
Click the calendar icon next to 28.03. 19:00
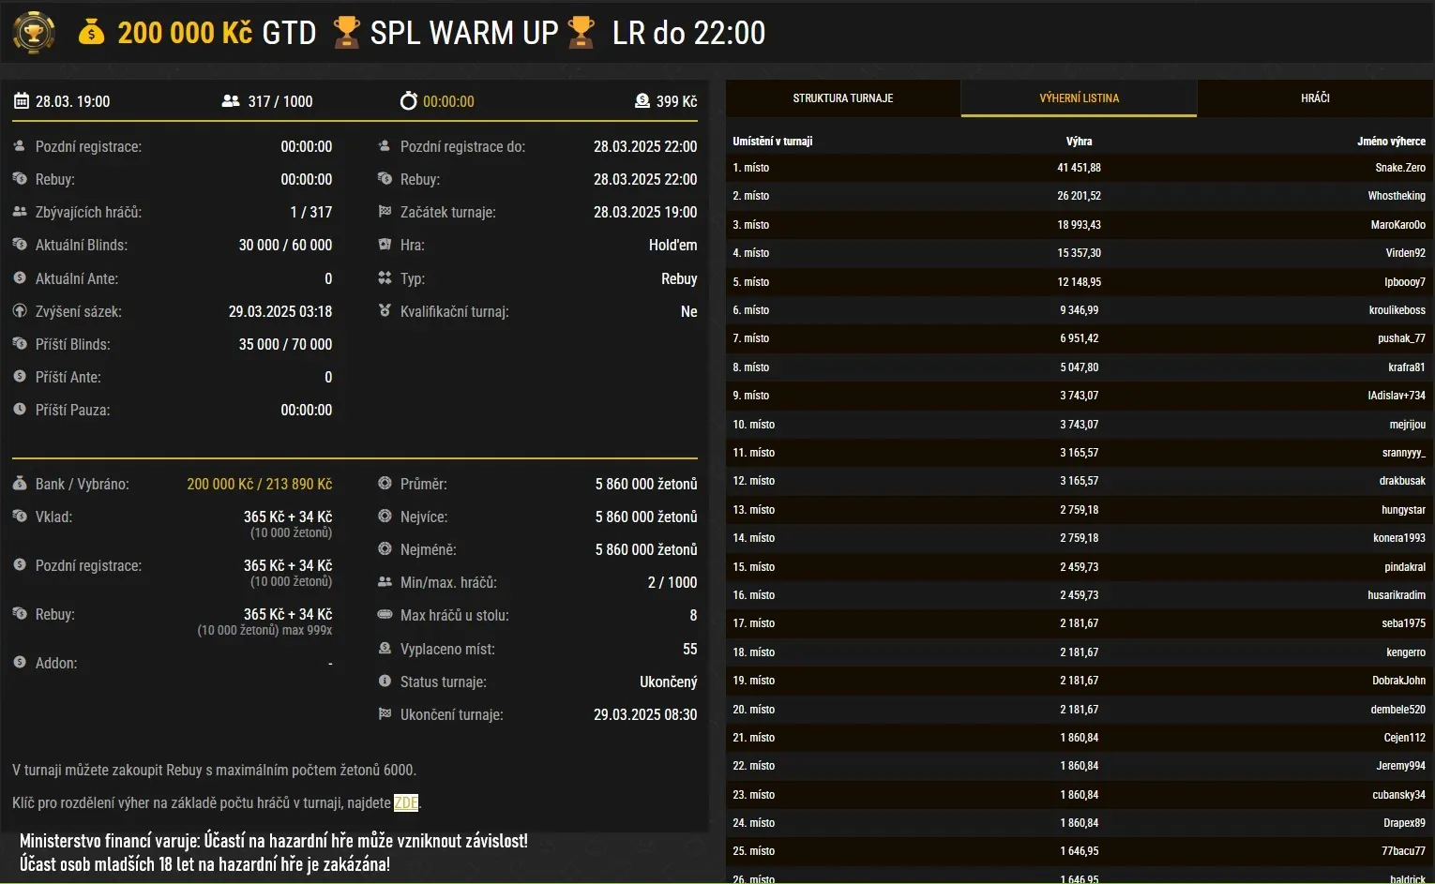coord(20,101)
